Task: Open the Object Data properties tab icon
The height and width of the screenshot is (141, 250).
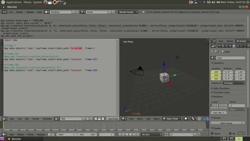Action: click(245, 46)
